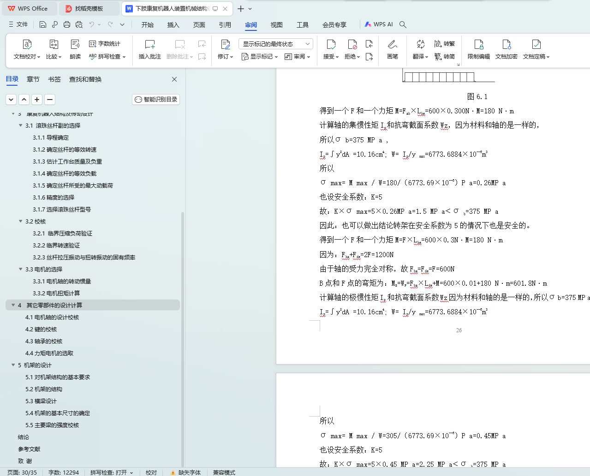Open 字数统计 word count
Image resolution: width=590 pixels, height=476 pixels.
pos(105,44)
